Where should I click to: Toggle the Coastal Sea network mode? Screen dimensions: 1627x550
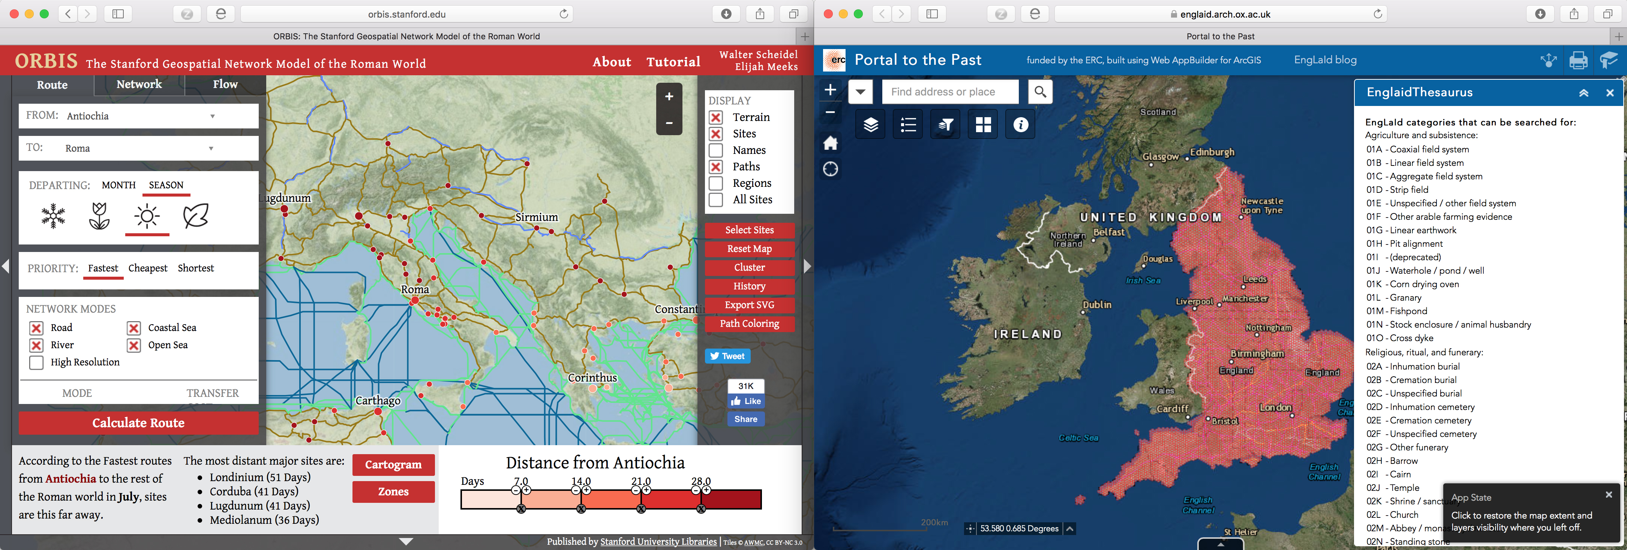(134, 328)
